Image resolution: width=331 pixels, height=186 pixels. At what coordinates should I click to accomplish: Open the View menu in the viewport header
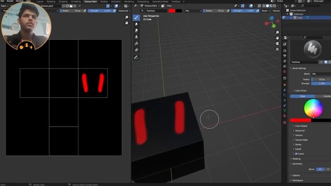point(169,6)
